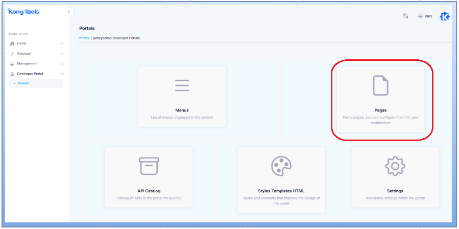The width and height of the screenshot is (459, 229).
Task: Click the Kong Tools logo
Action: [23, 11]
